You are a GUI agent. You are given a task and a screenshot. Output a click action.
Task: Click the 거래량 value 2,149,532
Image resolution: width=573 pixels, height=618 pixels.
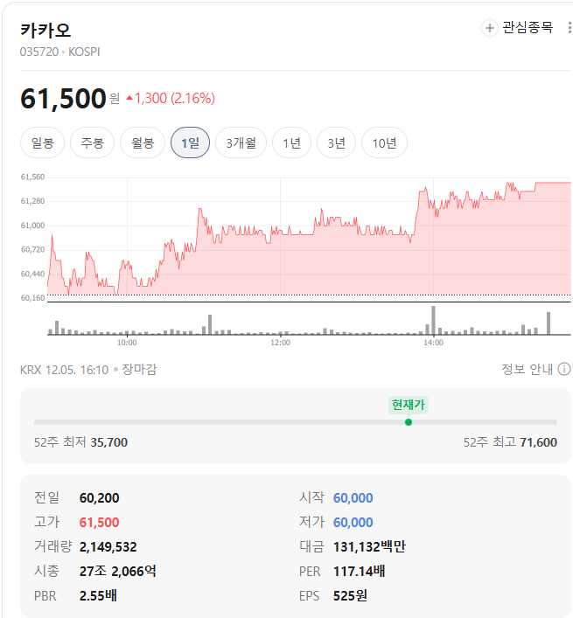click(x=108, y=547)
